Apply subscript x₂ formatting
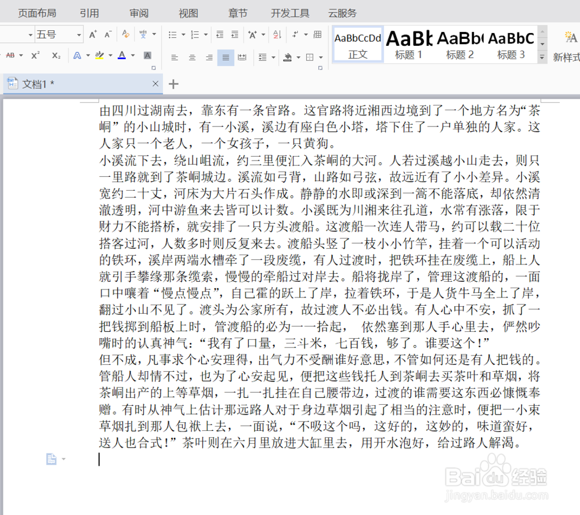The width and height of the screenshot is (580, 515). click(x=56, y=56)
